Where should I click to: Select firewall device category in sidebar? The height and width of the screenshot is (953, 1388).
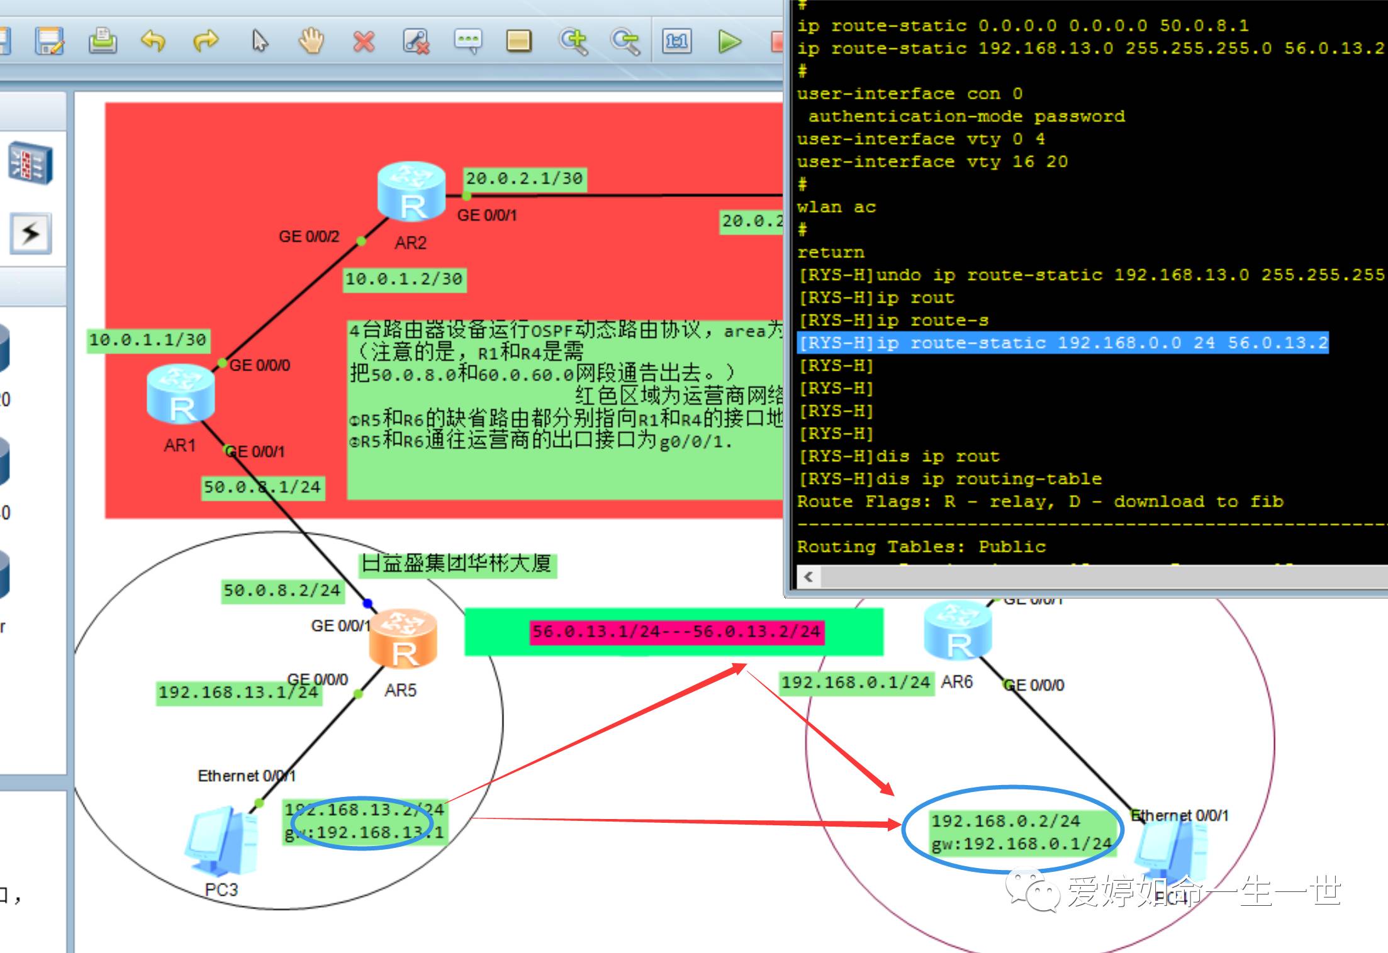point(31,163)
